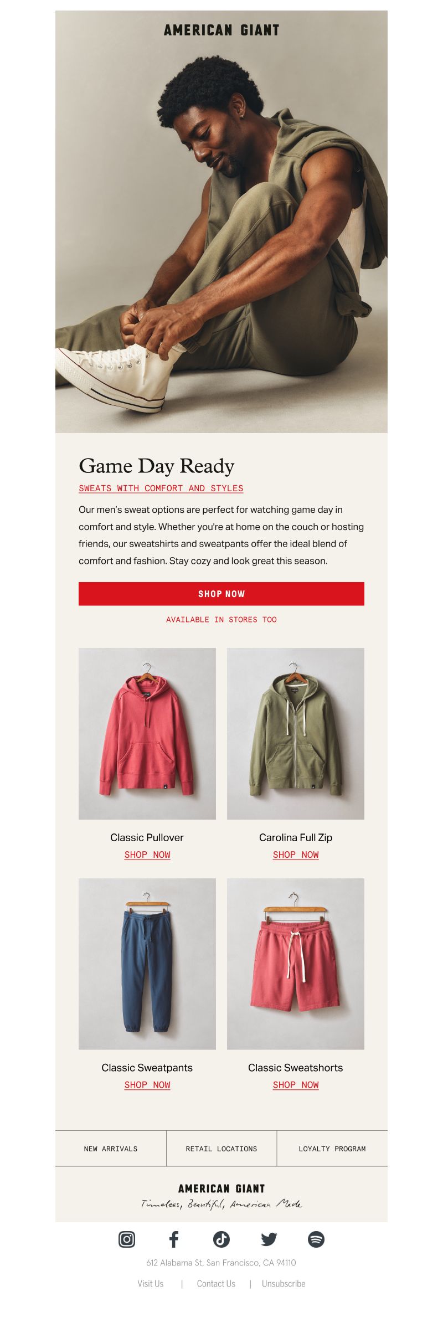
Task: Open Shop Now under Classic Pullover
Action: point(147,855)
